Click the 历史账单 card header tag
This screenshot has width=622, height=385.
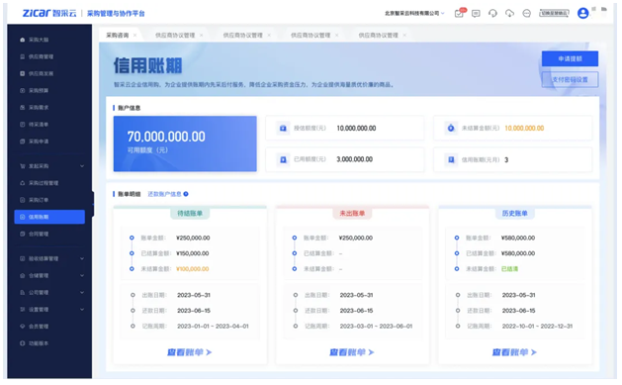coord(515,213)
